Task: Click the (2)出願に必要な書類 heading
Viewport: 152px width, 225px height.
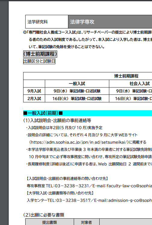Action: (44, 215)
